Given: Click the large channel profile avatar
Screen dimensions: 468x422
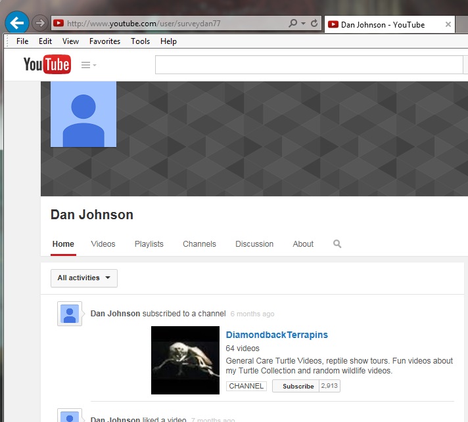Looking at the screenshot, I should pyautogui.click(x=83, y=114).
